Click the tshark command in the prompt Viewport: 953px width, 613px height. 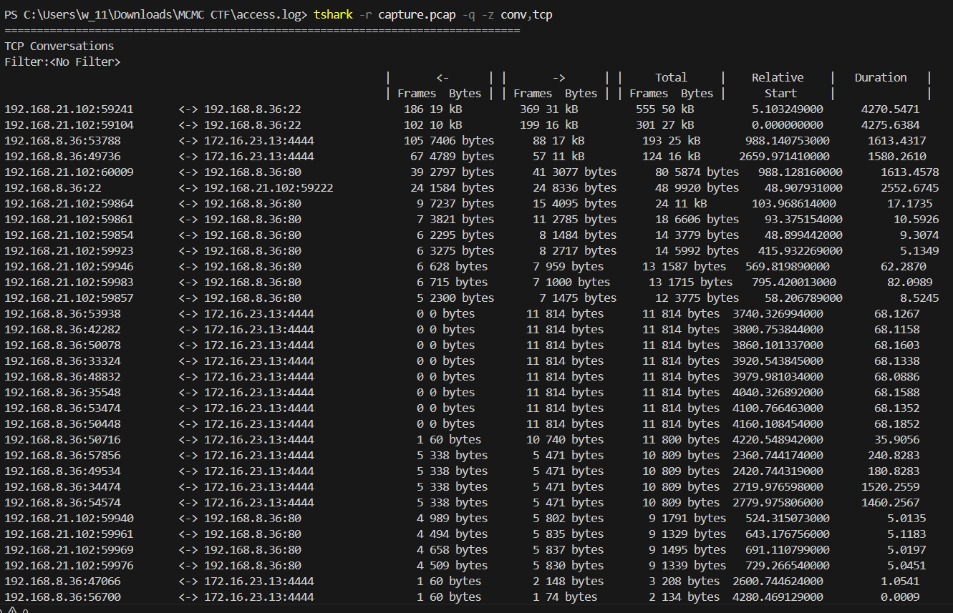pyautogui.click(x=334, y=14)
